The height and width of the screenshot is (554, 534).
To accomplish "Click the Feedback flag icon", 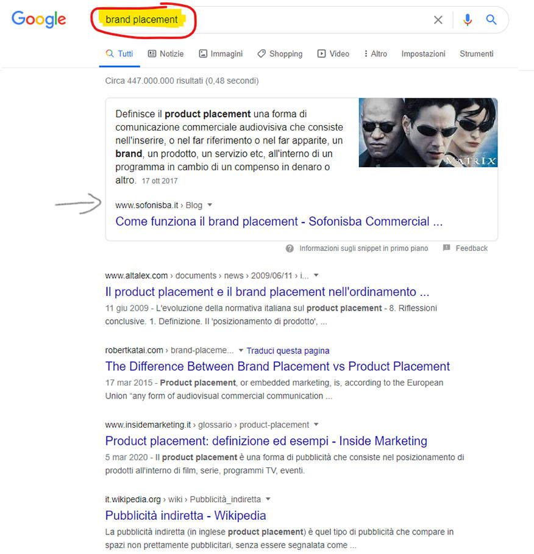I will pyautogui.click(x=446, y=248).
